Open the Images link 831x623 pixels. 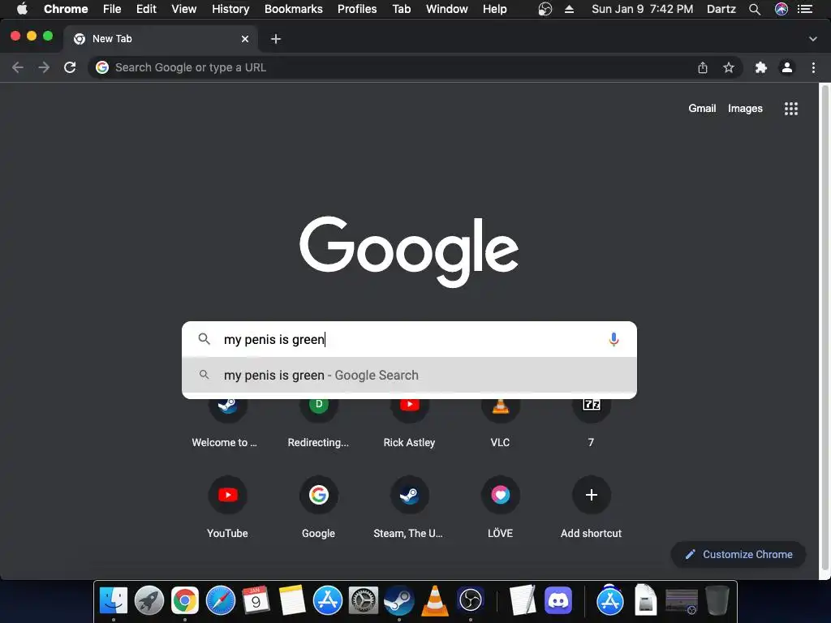pyautogui.click(x=745, y=108)
